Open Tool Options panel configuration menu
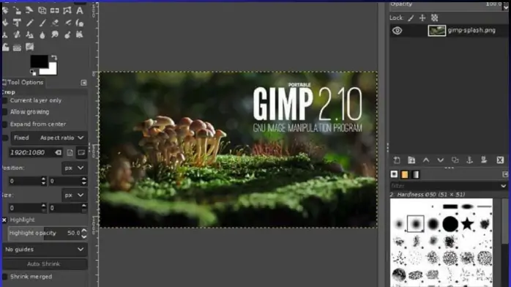The height and width of the screenshot is (287, 511). [83, 83]
